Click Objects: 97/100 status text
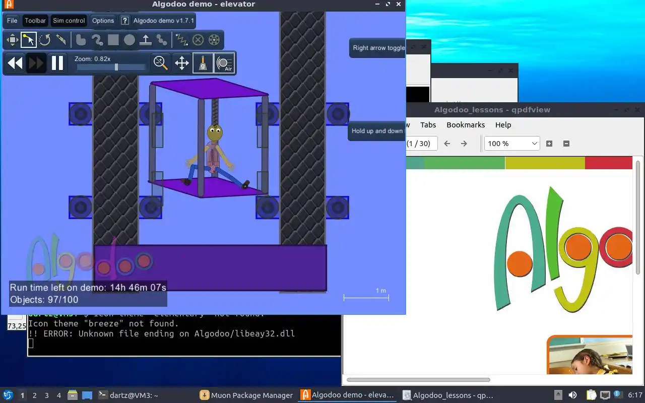Viewport: 645px width, 403px height. point(44,300)
